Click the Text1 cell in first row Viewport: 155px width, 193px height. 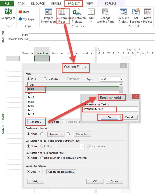coord(42,59)
